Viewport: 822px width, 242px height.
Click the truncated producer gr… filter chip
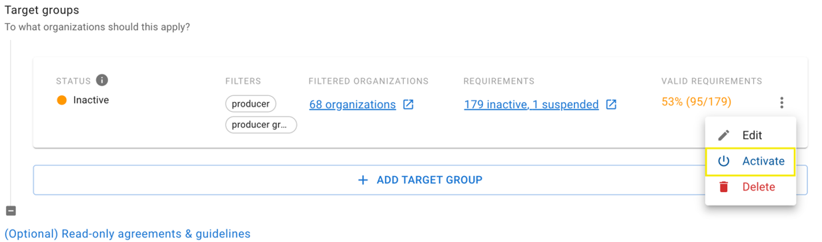[261, 125]
